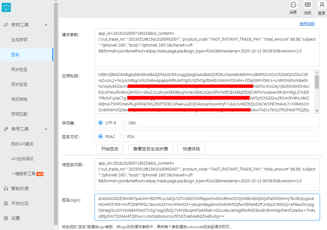Click the 待签名内容 text area

pyautogui.click(x=207, y=175)
